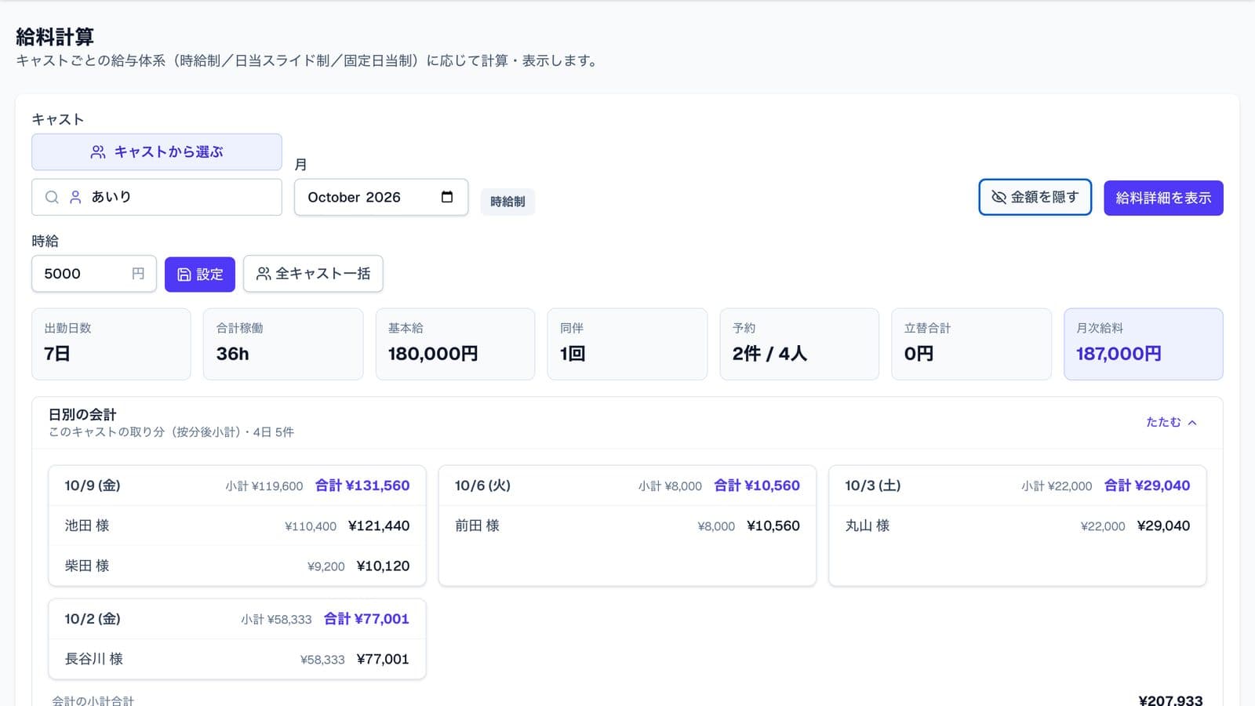Viewport: 1255px width, 706px height.
Task: Select the 予約 2件 / 4人 card
Action: click(x=799, y=344)
